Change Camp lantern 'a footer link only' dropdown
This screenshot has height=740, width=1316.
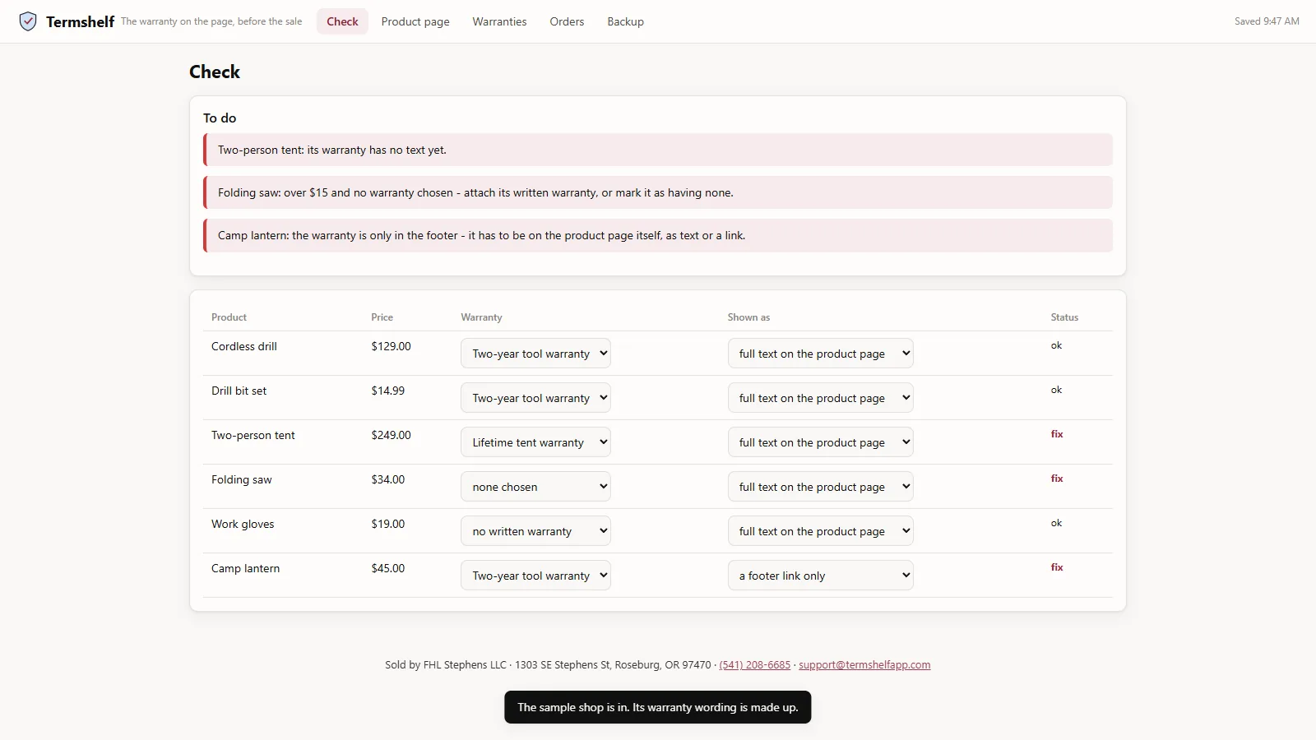click(820, 576)
